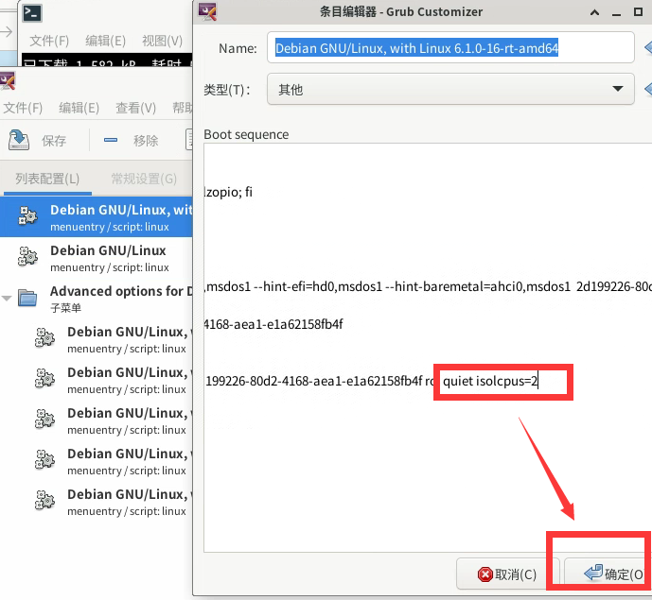Screen dimensions: 652x600
Task: Select the 'Advanced options for D' submenu row
Action: pyautogui.click(x=97, y=299)
